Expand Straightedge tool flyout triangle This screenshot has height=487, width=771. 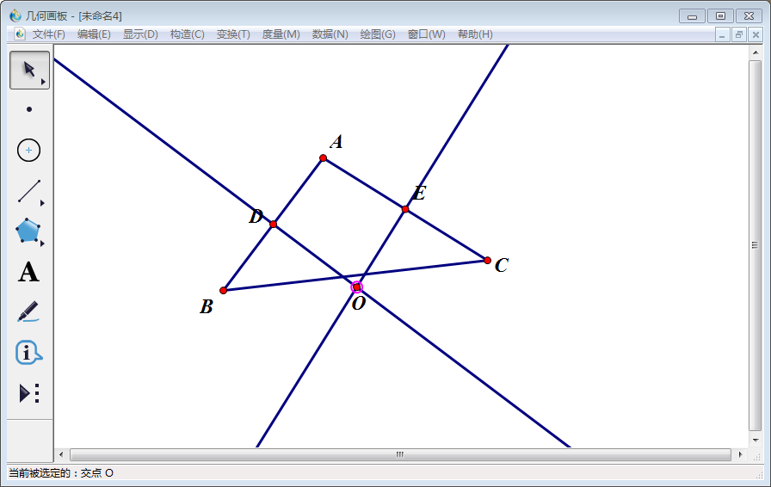click(42, 203)
